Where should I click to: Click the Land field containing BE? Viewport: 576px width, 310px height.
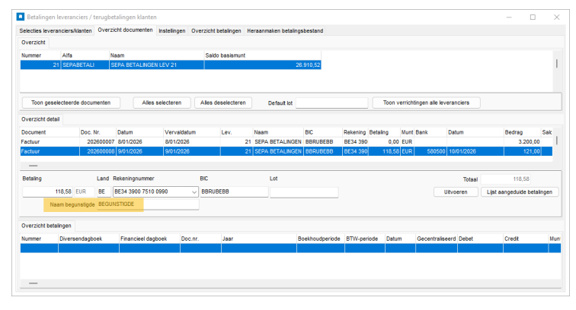click(104, 191)
